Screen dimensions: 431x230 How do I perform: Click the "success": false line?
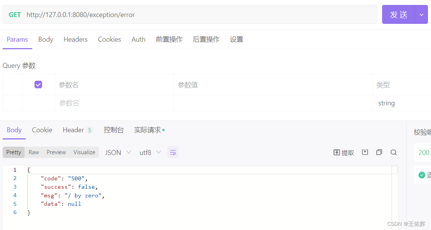69,187
